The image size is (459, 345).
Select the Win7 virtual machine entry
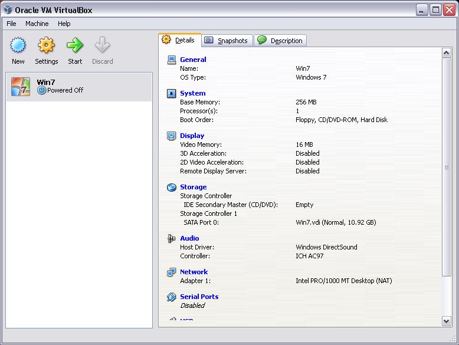pos(79,87)
